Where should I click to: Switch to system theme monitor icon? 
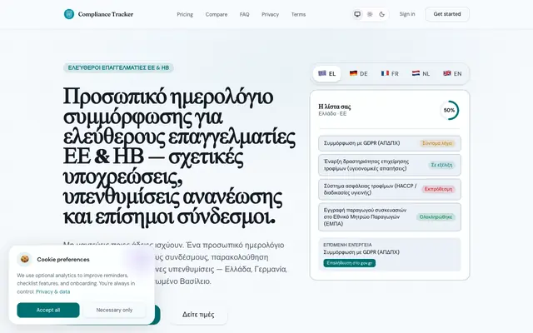(357, 14)
